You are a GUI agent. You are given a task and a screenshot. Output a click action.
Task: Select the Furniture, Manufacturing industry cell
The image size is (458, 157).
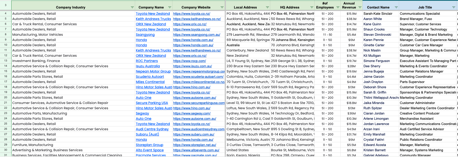tap(73, 145)
